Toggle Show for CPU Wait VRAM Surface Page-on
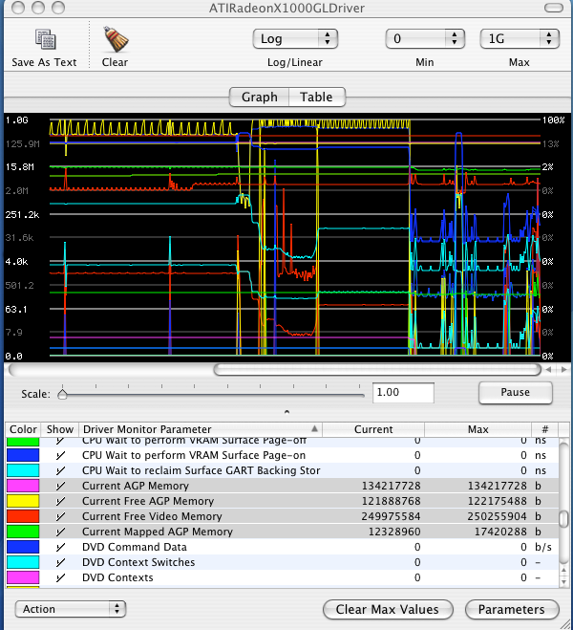 click(x=60, y=455)
